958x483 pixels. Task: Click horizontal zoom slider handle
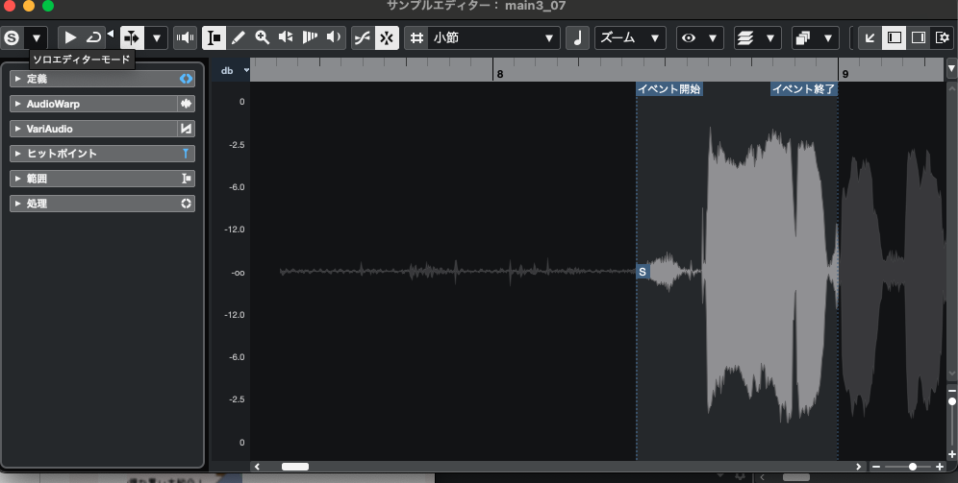point(912,467)
